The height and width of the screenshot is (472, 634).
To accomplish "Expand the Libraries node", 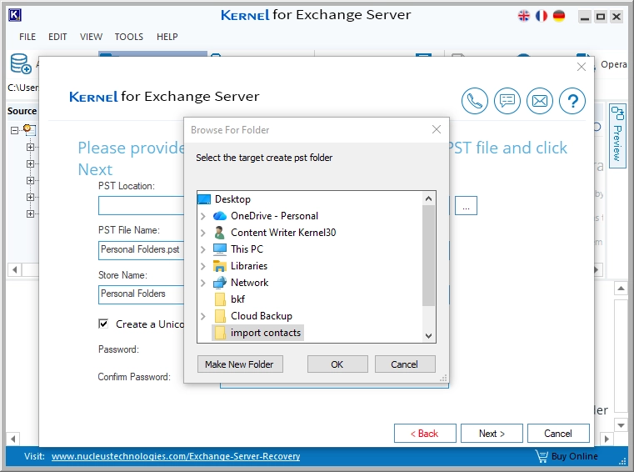I will pos(203,266).
